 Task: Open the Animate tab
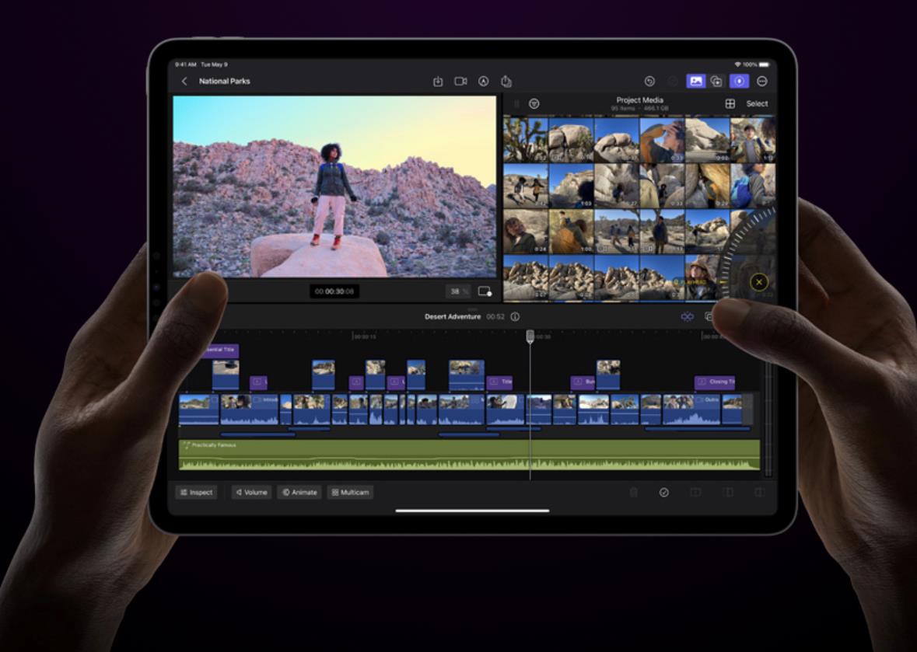(299, 493)
